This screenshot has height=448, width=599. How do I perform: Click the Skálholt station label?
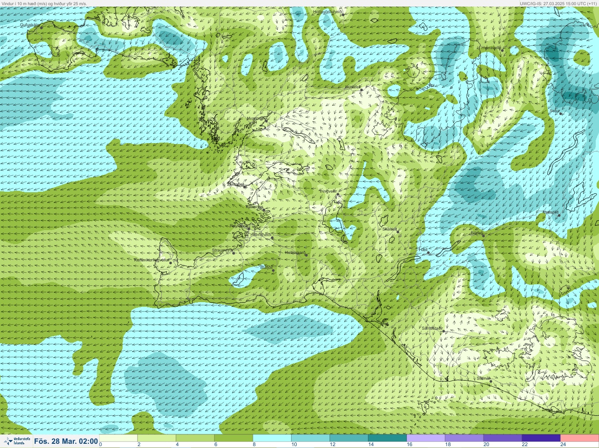tap(390, 229)
